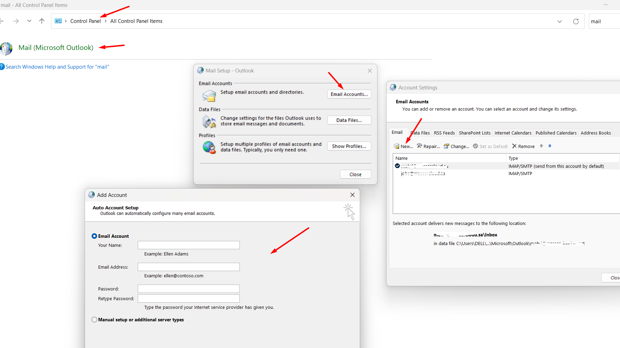Click the Data Files... button in Mail Setup

pos(349,120)
